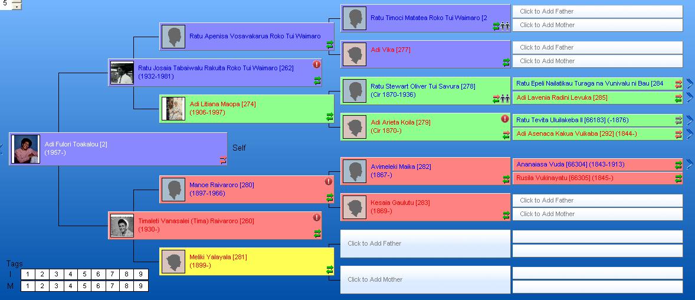Click the people icon on Ratu Stewart Oliver
The width and height of the screenshot is (695, 300).
pos(505,99)
